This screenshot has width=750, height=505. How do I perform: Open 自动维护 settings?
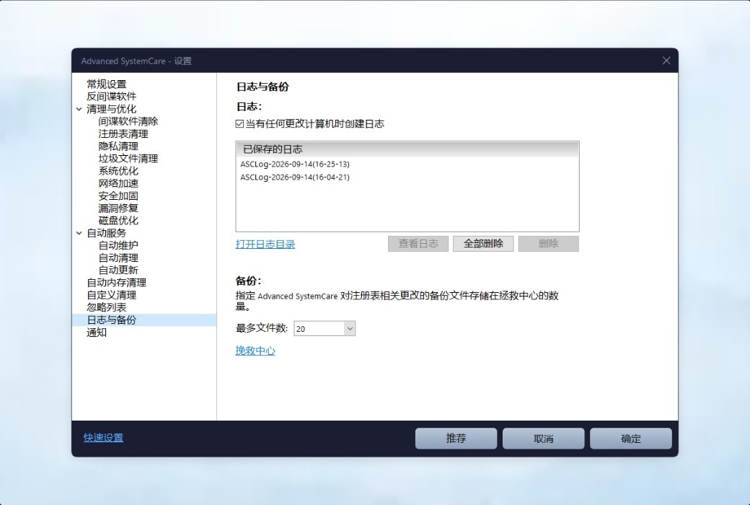coord(118,245)
